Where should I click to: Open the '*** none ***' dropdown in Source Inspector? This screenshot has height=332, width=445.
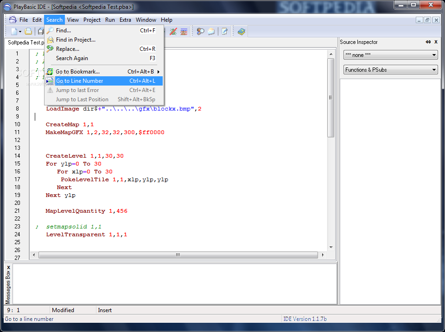pyautogui.click(x=390, y=55)
